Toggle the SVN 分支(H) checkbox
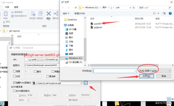 67,95
